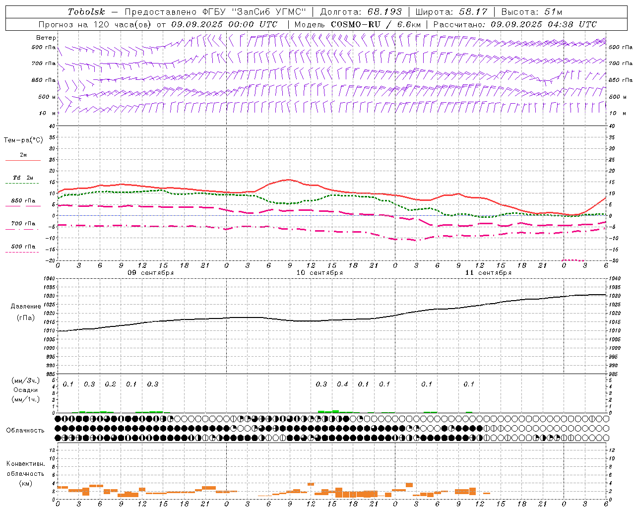
Task: Select the longitude value Долгота: 68.193
Action: point(361,12)
